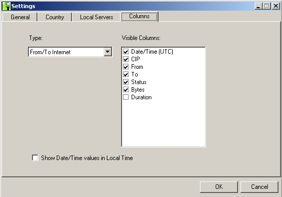The width and height of the screenshot is (282, 197).
Task: Select the Date/Time (UTC) list label
Action: (152, 52)
